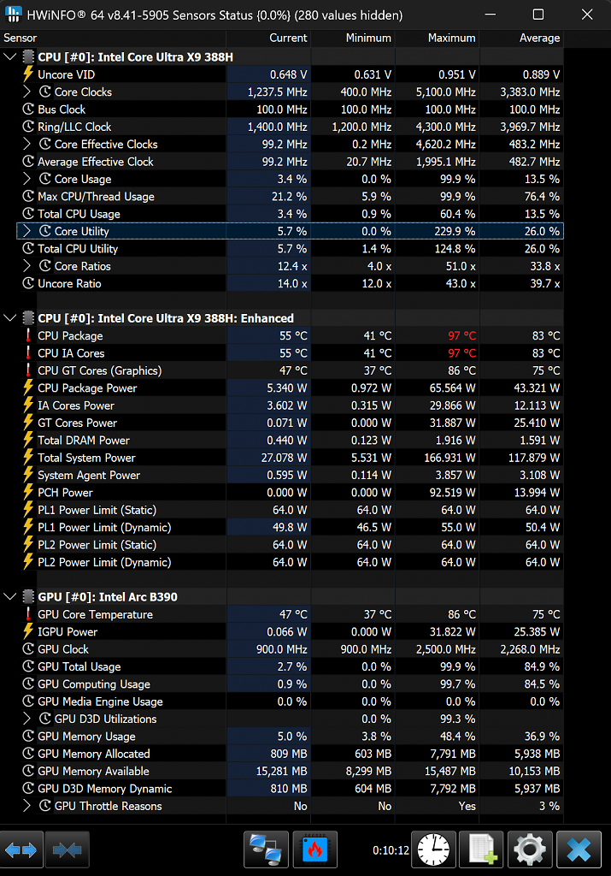Select the GPU Computing Usage row

click(x=291, y=684)
